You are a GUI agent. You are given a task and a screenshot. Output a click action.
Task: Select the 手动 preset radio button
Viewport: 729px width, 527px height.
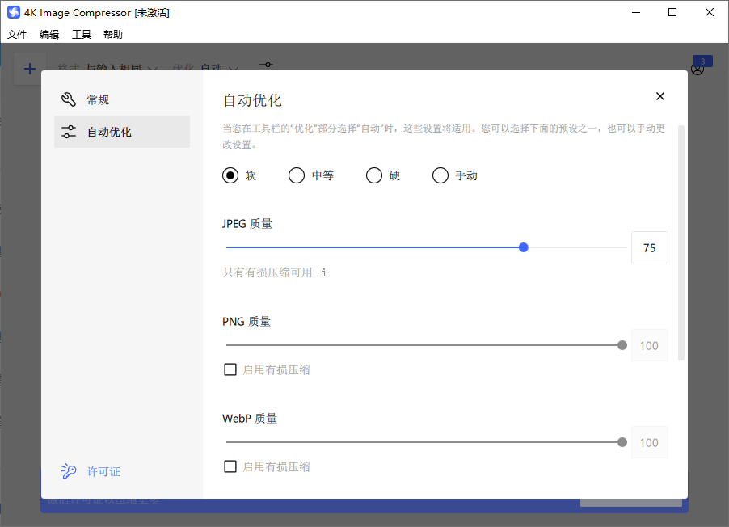440,175
